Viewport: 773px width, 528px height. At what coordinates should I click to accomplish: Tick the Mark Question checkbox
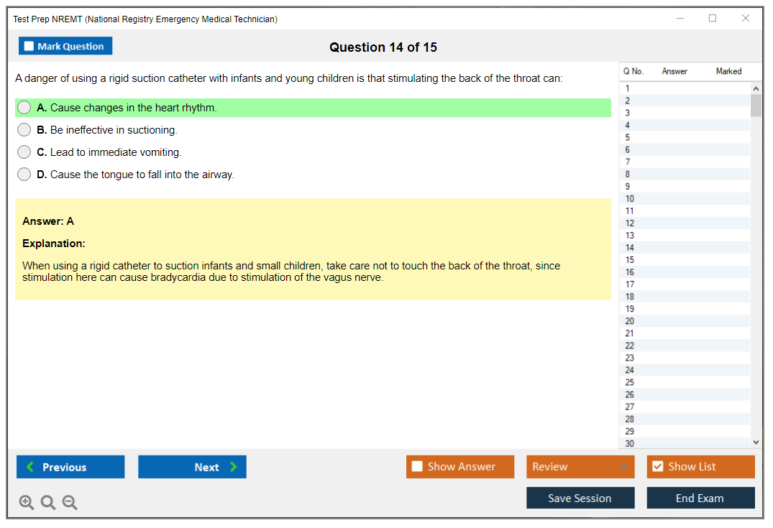[29, 47]
